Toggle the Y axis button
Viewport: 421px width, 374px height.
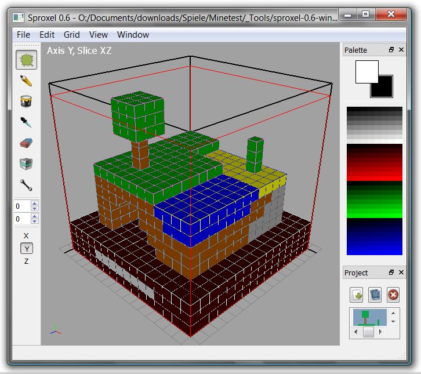click(26, 249)
